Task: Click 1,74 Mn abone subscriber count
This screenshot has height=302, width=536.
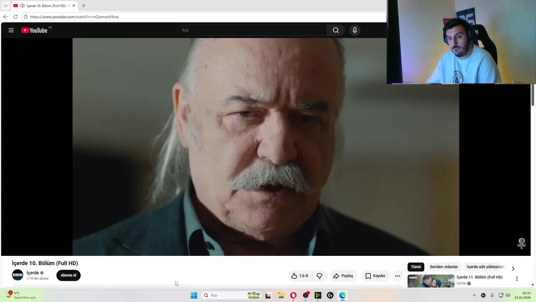Action: [x=38, y=279]
